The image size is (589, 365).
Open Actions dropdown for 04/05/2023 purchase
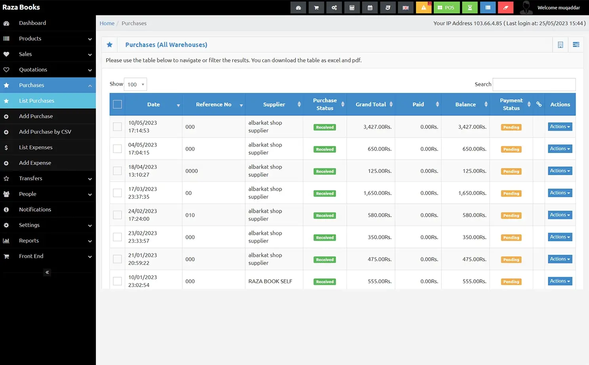560,149
